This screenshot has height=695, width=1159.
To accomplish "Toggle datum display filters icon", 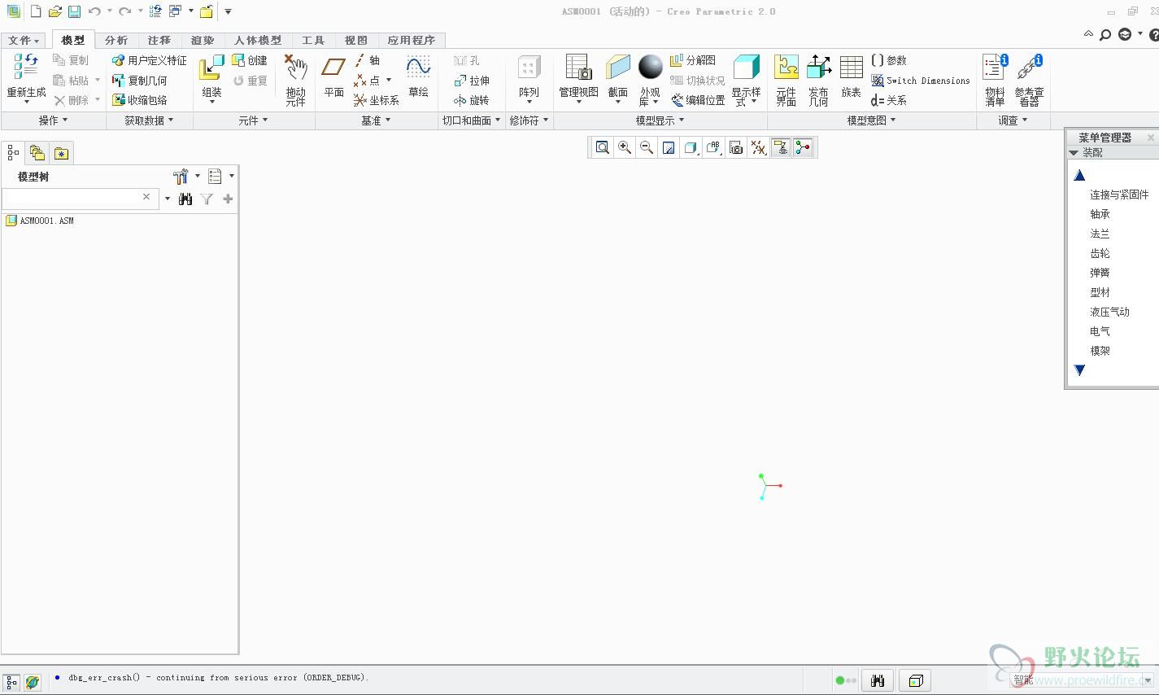I will 758,147.
